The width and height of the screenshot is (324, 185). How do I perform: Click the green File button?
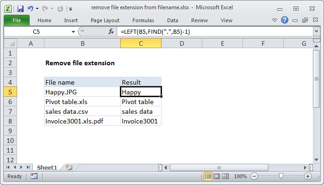[16, 20]
